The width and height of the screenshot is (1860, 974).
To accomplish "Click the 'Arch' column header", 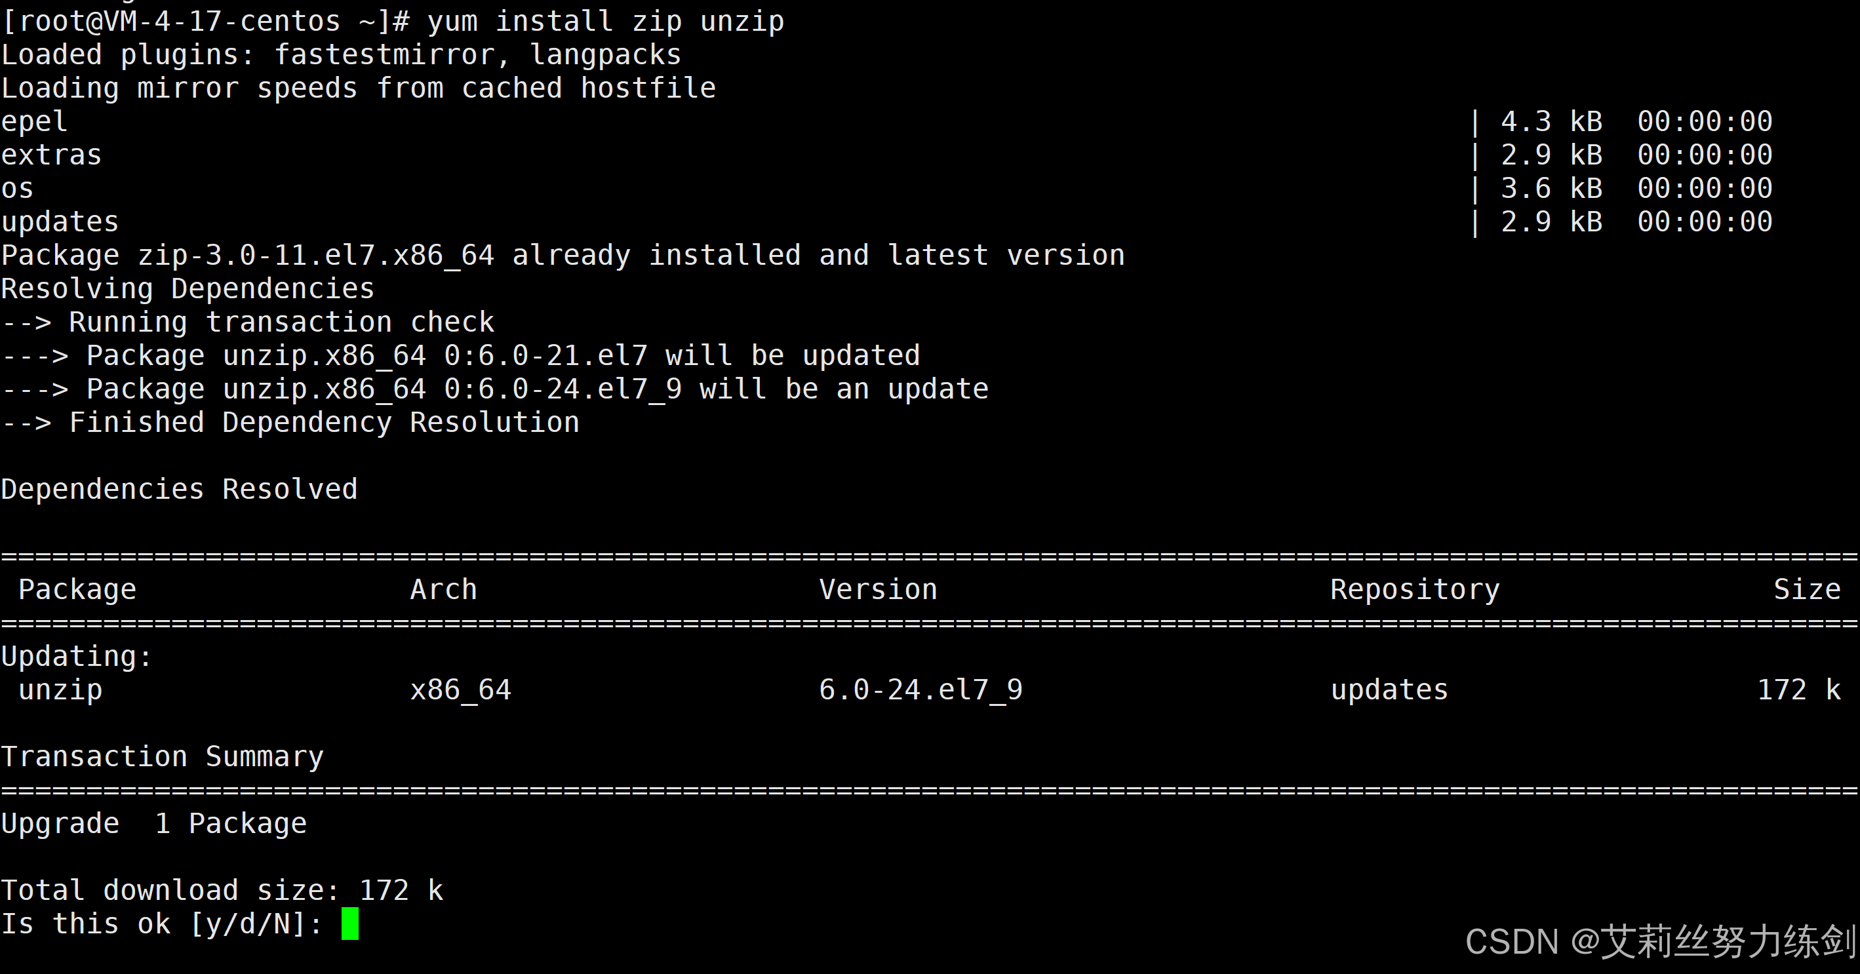I will click(x=443, y=590).
